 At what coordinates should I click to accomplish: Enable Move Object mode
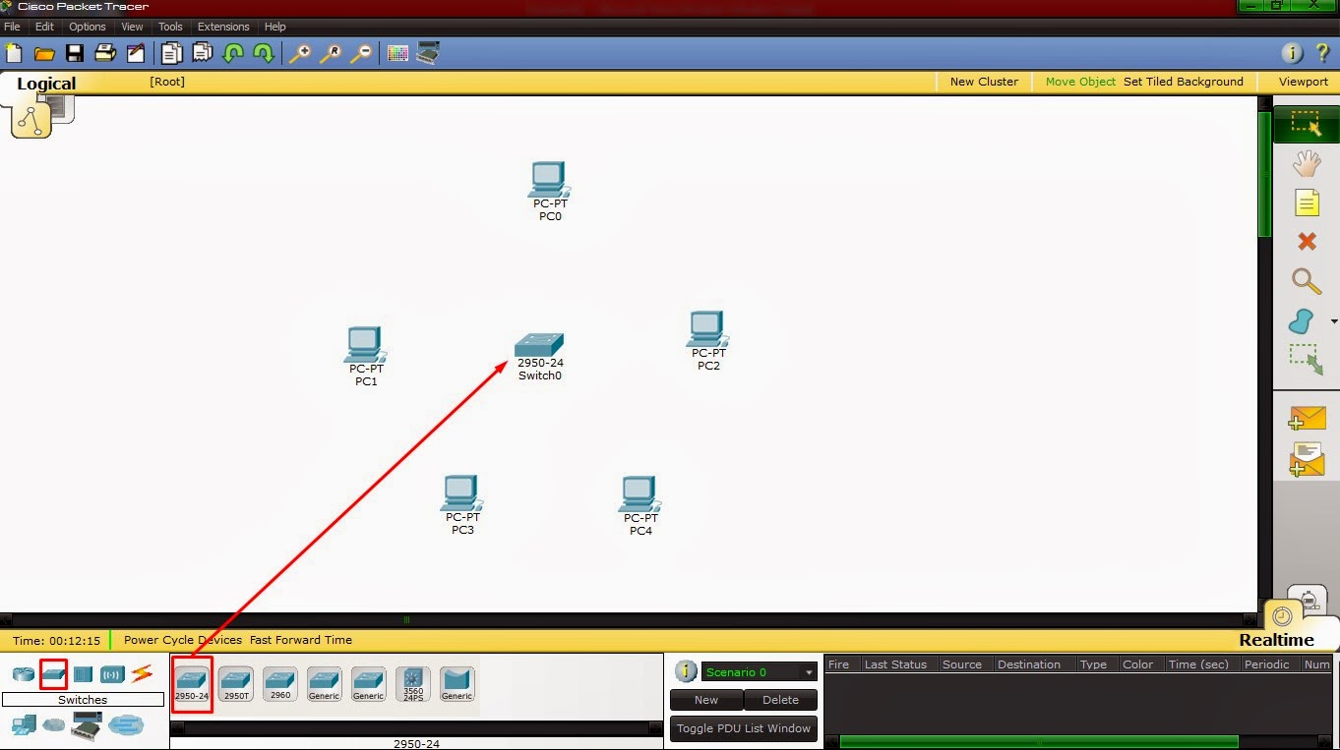[x=1079, y=82]
